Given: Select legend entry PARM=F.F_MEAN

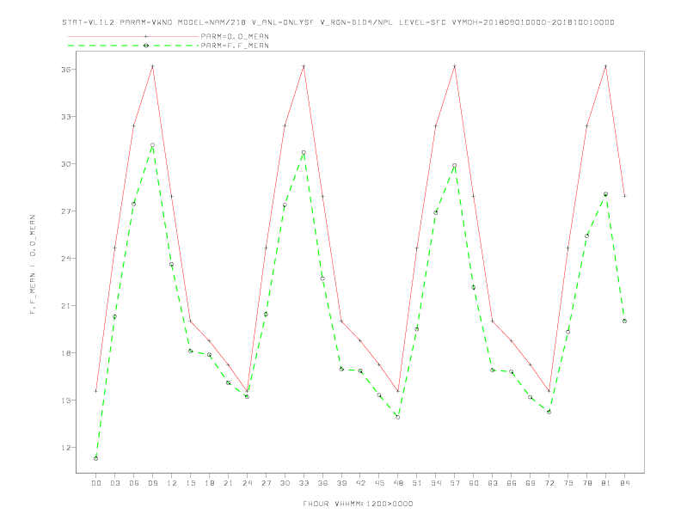Looking at the screenshot, I should tap(235, 46).
